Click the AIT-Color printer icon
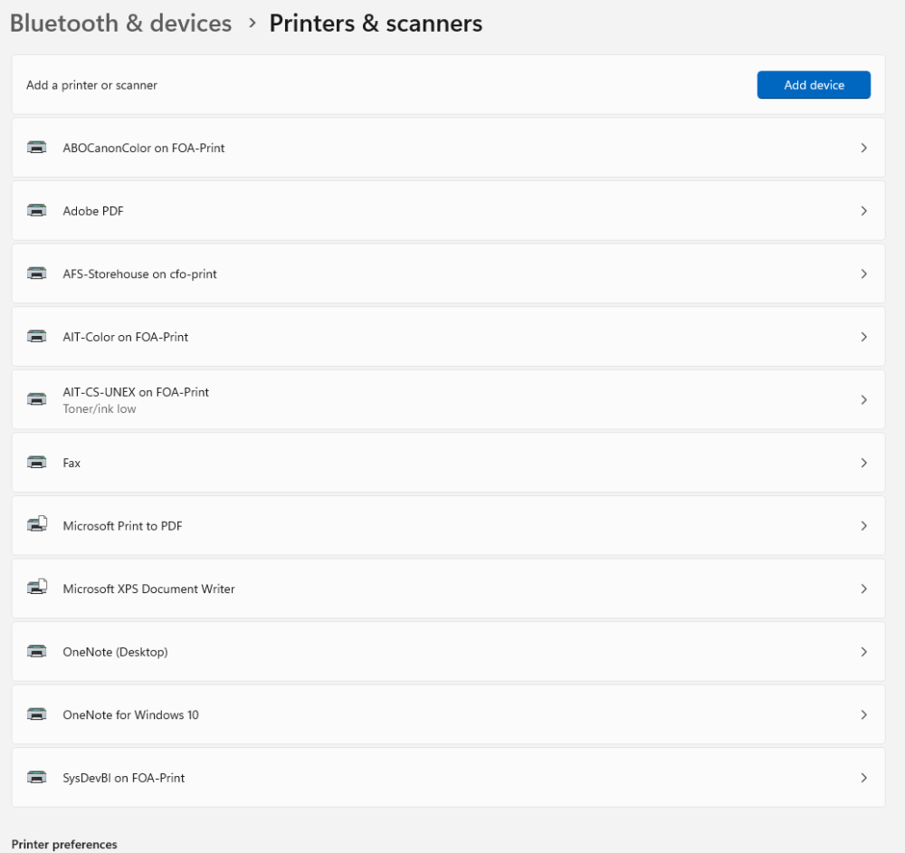Image resolution: width=905 pixels, height=853 pixels. [x=37, y=337]
